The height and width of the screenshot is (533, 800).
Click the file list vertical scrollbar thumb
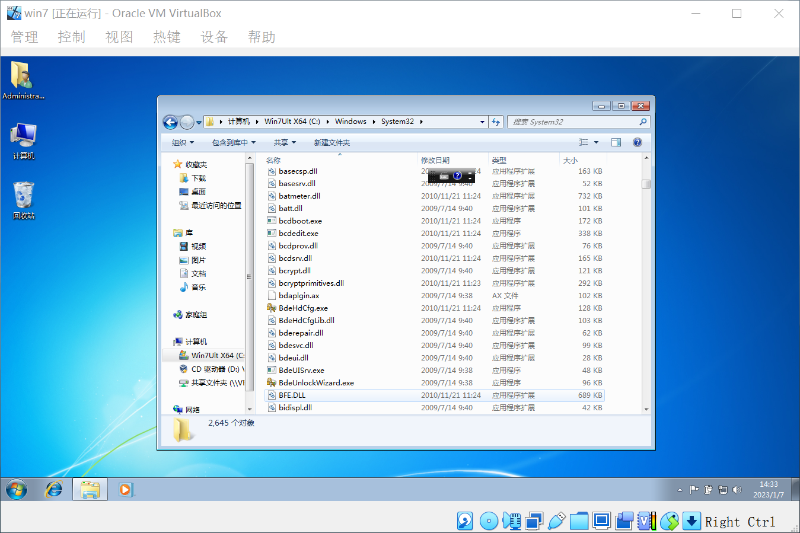point(646,184)
